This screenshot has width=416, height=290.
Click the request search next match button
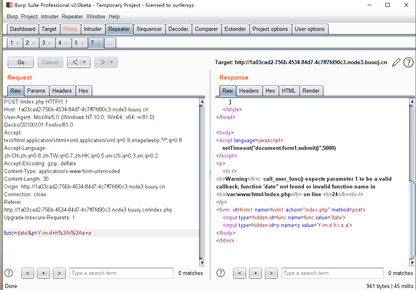pos(59,273)
